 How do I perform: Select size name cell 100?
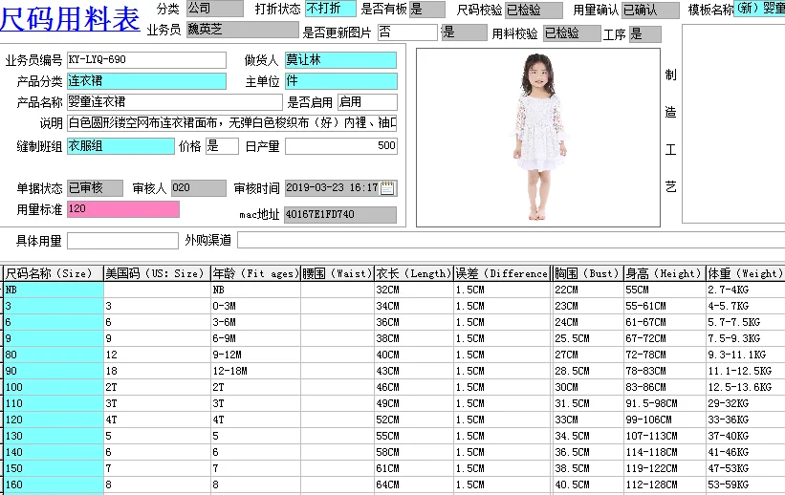click(x=54, y=387)
